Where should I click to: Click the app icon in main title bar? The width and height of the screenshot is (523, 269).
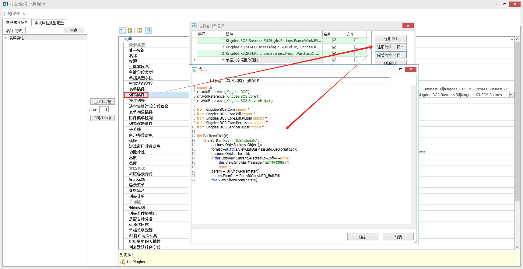click(x=5, y=4)
